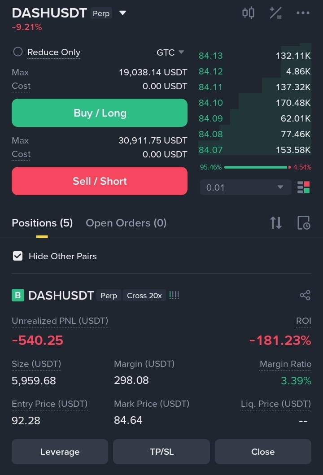Select the 84.10 bid price row
The height and width of the screenshot is (475, 323).
coord(254,103)
